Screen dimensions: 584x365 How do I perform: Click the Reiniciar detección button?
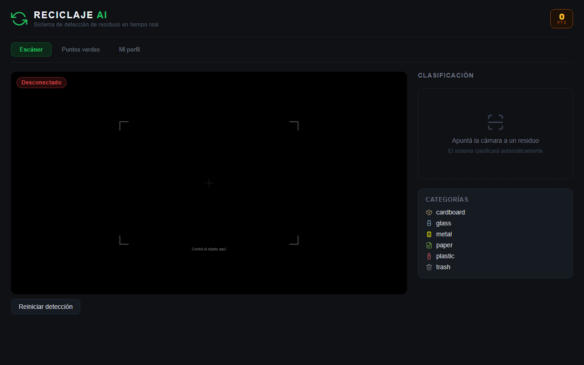[x=46, y=307]
